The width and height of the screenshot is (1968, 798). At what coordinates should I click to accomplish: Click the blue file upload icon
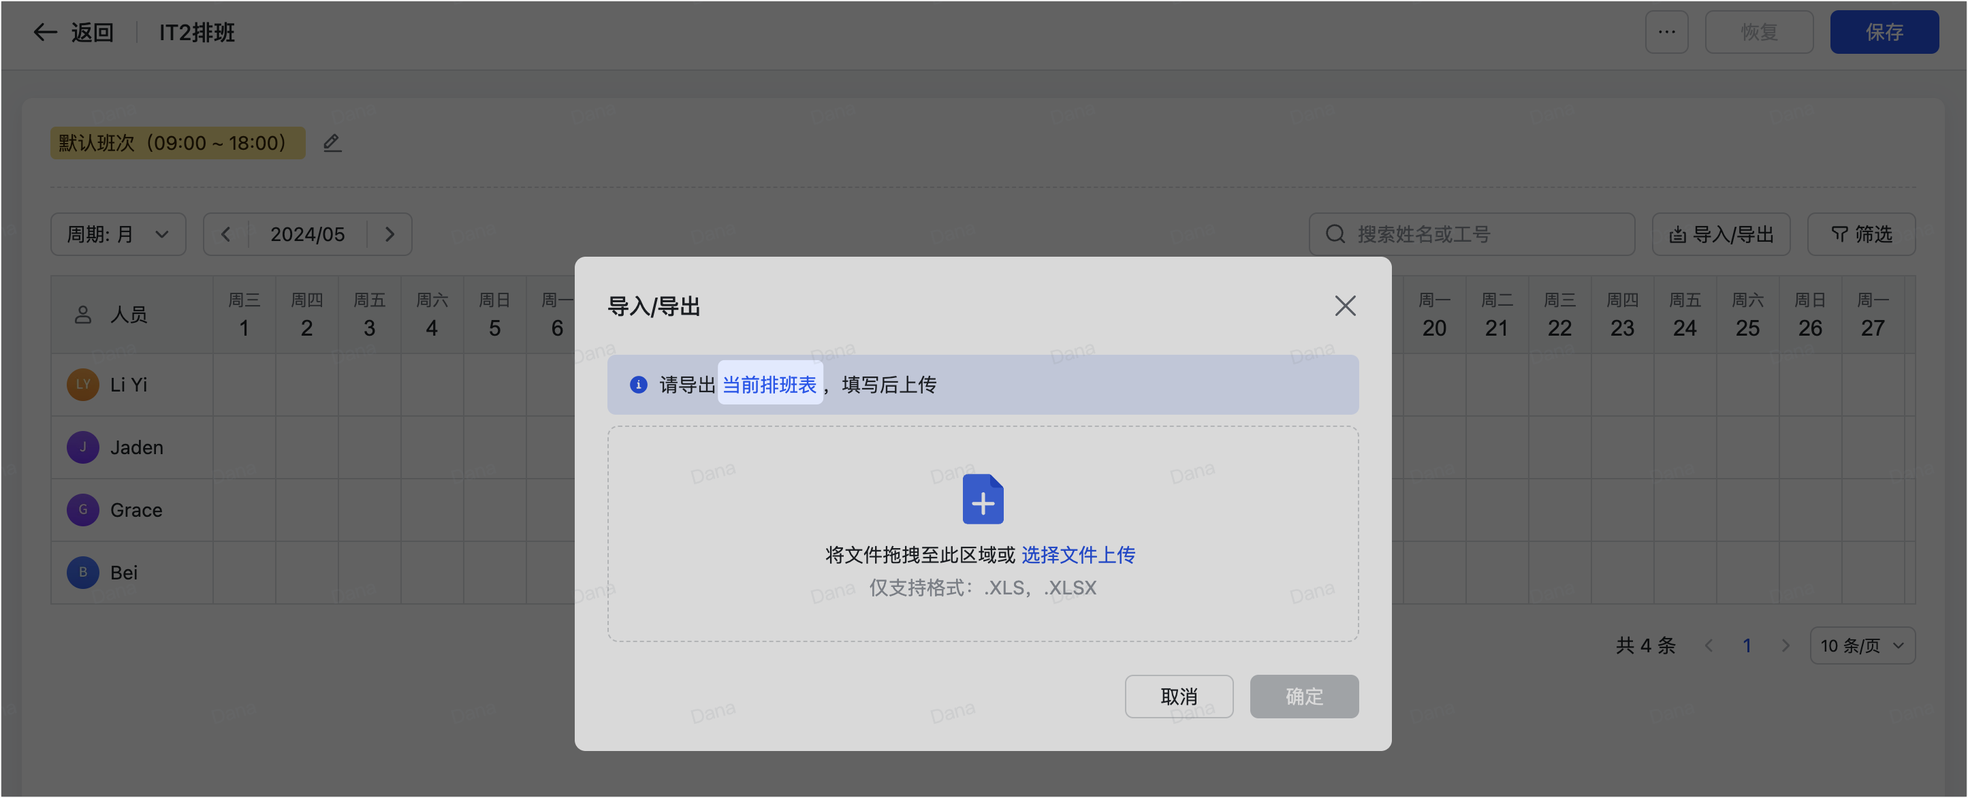(983, 498)
